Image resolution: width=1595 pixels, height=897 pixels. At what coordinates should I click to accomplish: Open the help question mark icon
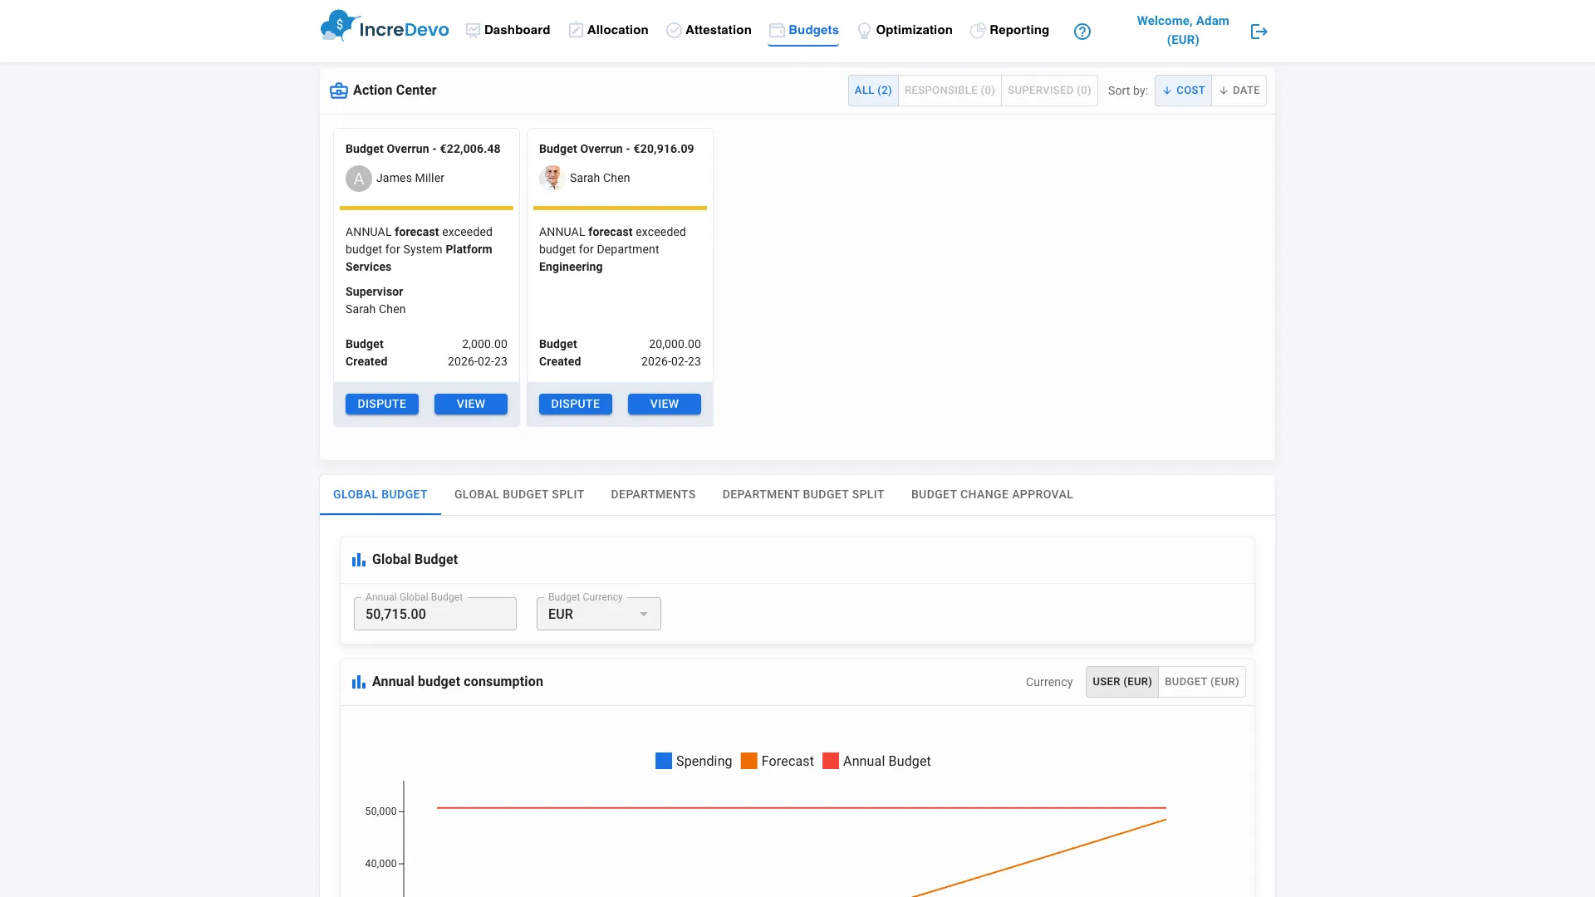pyautogui.click(x=1082, y=31)
